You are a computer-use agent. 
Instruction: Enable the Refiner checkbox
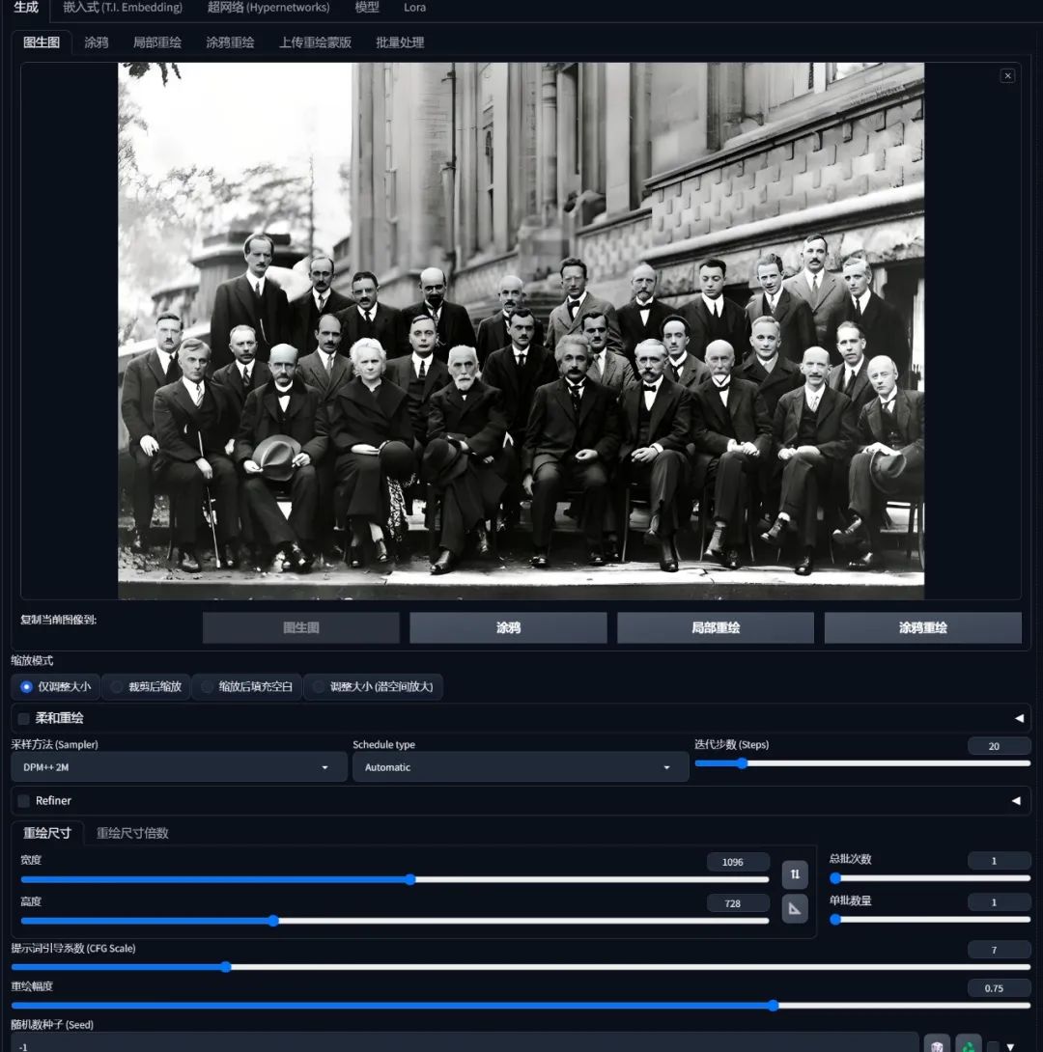pos(23,801)
